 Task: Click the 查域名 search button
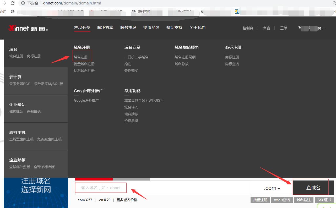click(313, 188)
